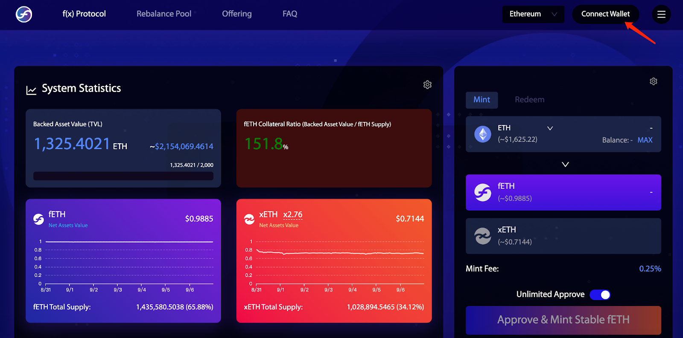Open the Rebalance Pool menu item
The image size is (683, 338).
[164, 14]
